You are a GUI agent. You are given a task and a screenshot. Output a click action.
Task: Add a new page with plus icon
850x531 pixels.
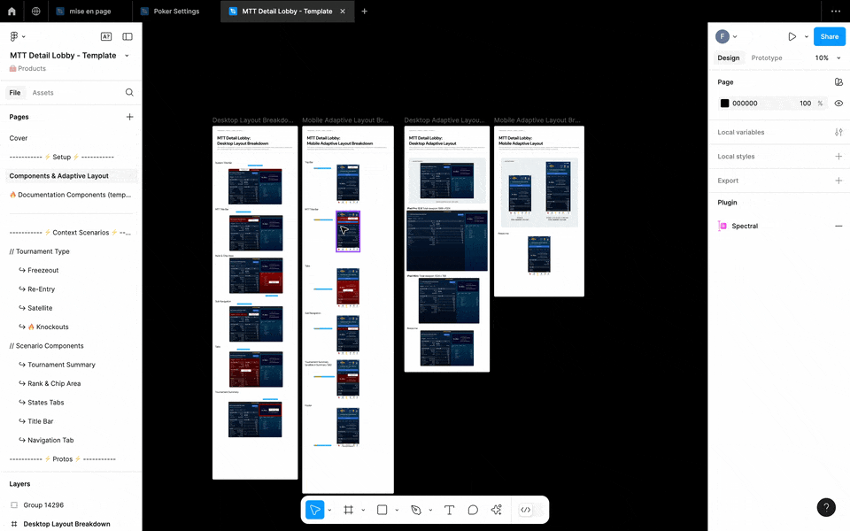(x=129, y=117)
